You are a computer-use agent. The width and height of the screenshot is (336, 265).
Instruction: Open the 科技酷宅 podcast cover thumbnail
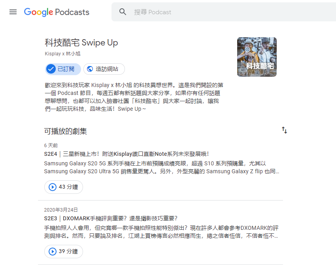click(257, 57)
